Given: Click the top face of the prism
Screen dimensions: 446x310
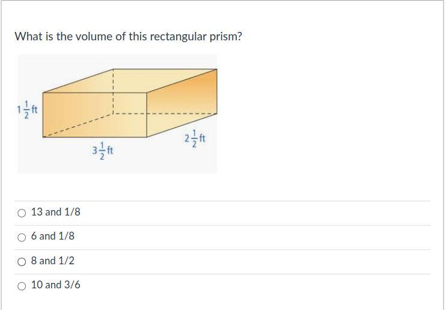Looking at the screenshot, I should [x=130, y=81].
